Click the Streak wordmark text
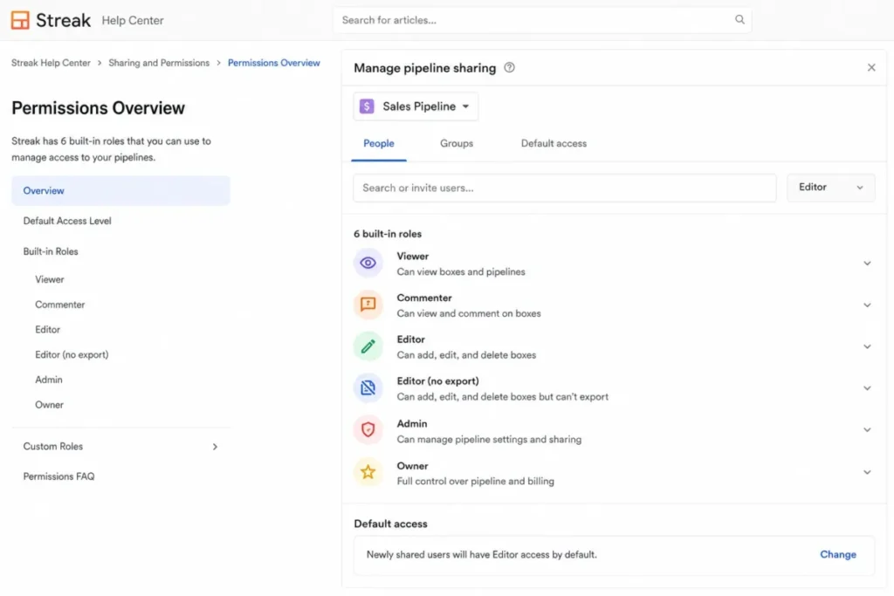This screenshot has height=596, width=894. click(x=63, y=21)
